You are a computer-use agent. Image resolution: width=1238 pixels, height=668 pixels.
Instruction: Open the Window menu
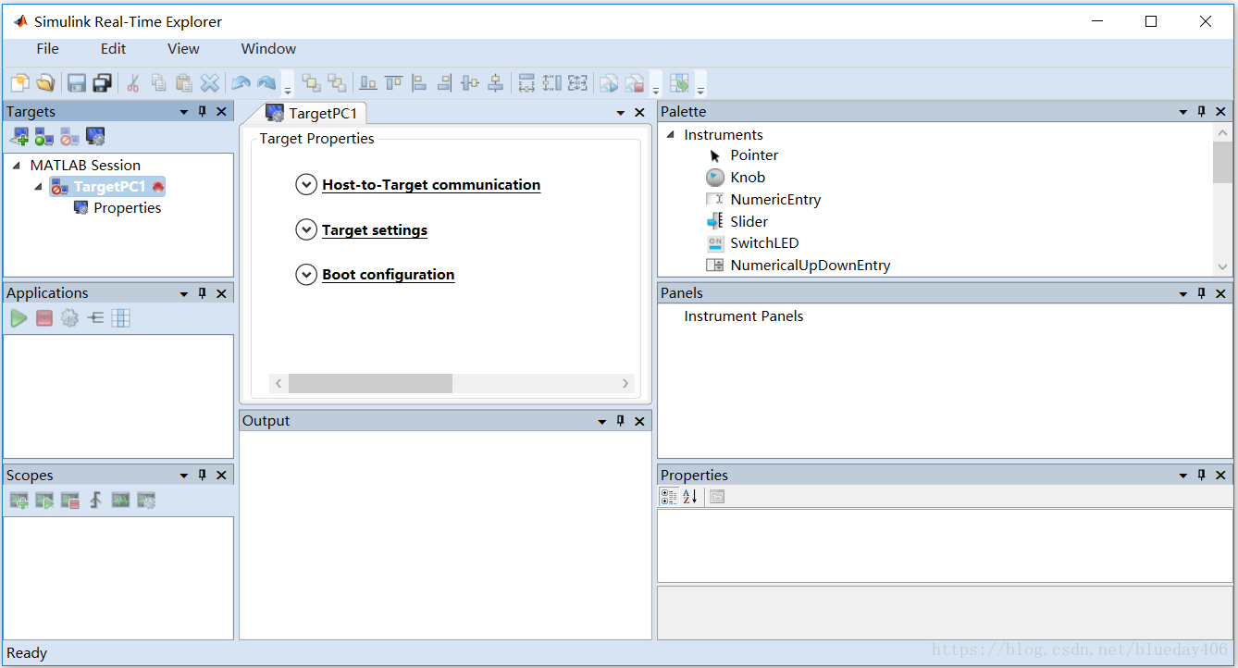(268, 49)
